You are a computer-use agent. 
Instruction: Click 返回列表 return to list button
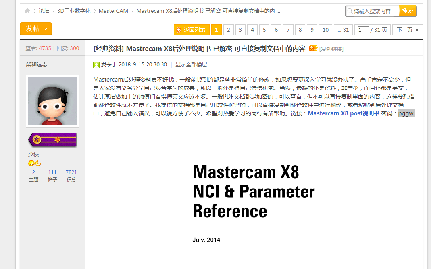point(192,30)
